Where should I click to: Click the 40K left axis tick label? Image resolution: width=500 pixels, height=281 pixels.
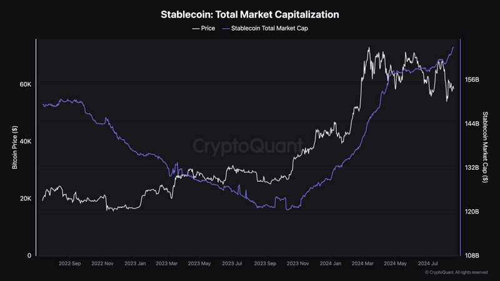pyautogui.click(x=26, y=141)
